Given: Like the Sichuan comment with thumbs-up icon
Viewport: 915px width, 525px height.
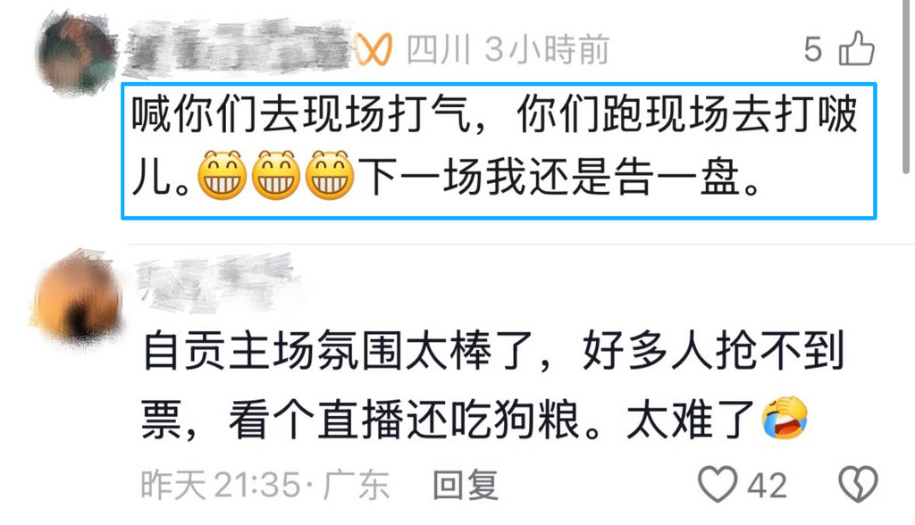Looking at the screenshot, I should coord(857,48).
